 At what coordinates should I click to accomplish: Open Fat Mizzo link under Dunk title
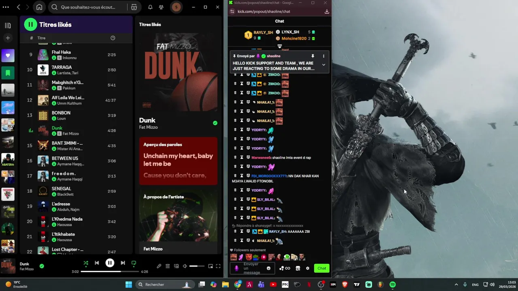[x=149, y=127]
